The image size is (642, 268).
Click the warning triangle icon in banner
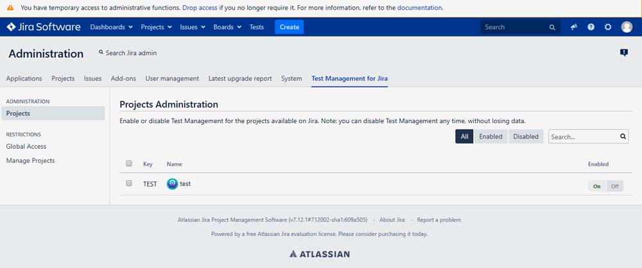[x=10, y=7]
